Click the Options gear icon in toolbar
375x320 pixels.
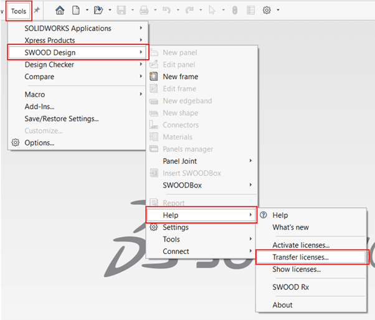pyautogui.click(x=267, y=11)
